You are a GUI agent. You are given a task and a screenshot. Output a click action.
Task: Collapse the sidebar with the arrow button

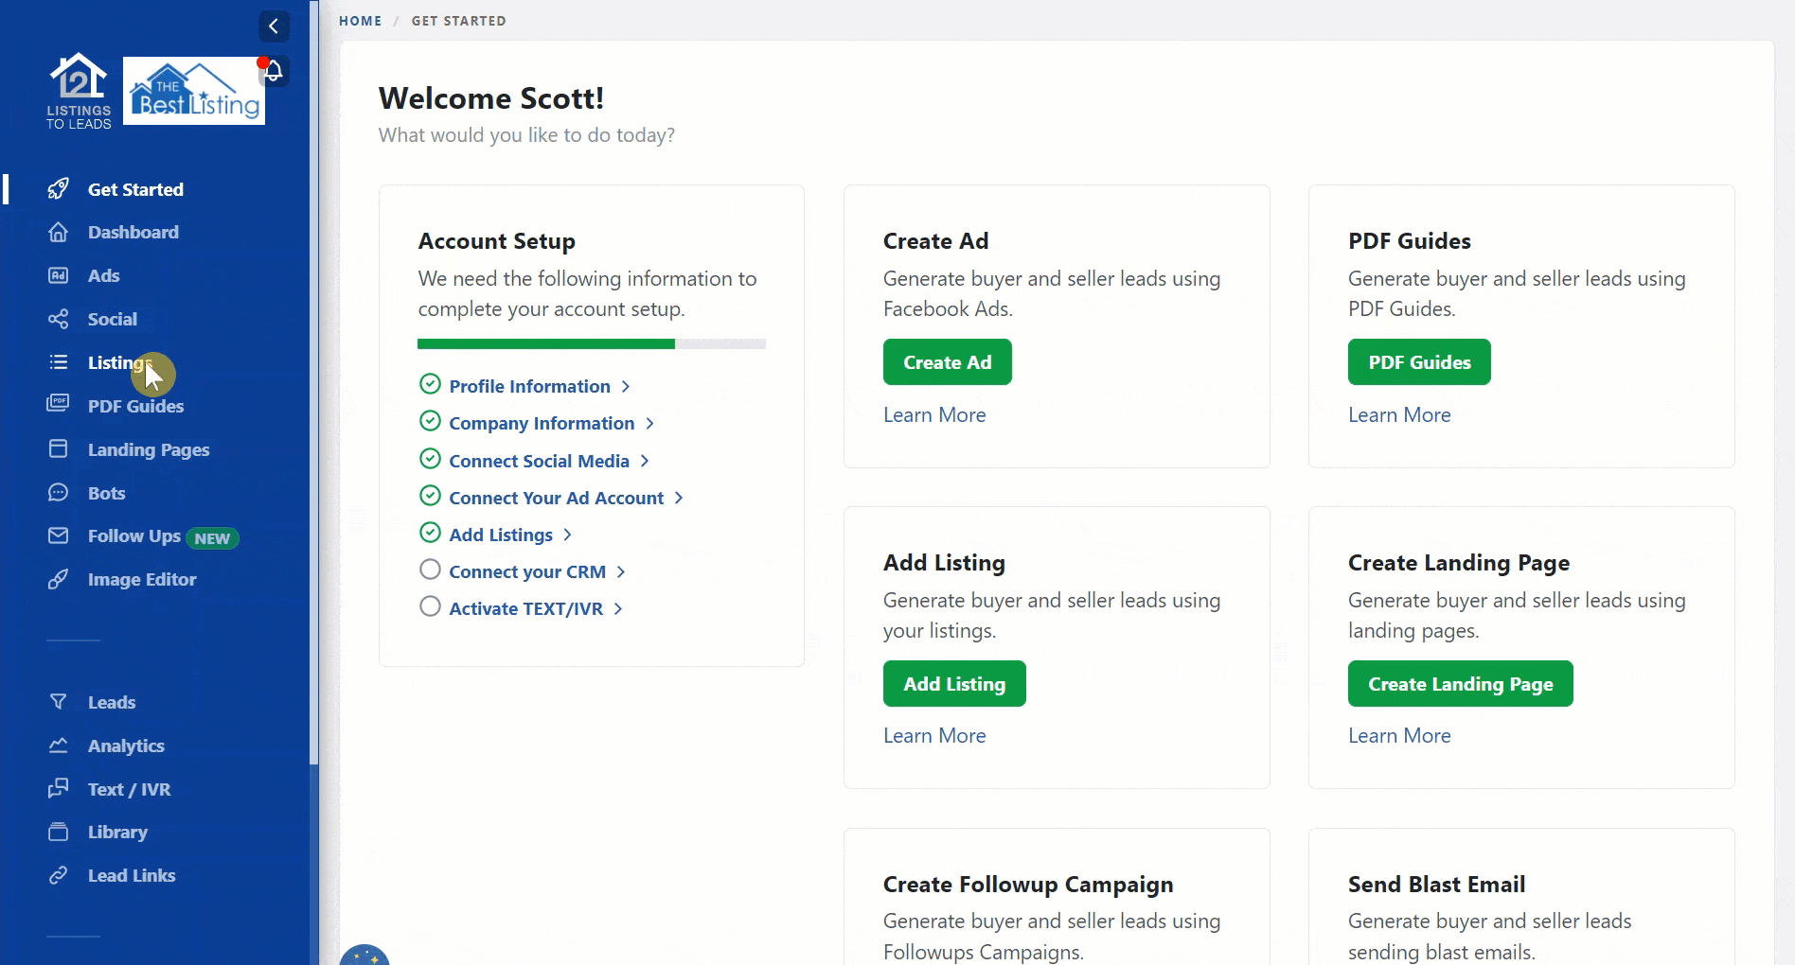click(x=274, y=26)
